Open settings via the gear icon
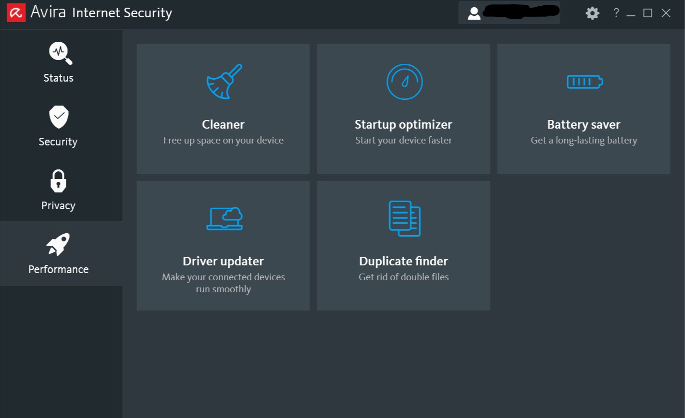 pos(592,13)
